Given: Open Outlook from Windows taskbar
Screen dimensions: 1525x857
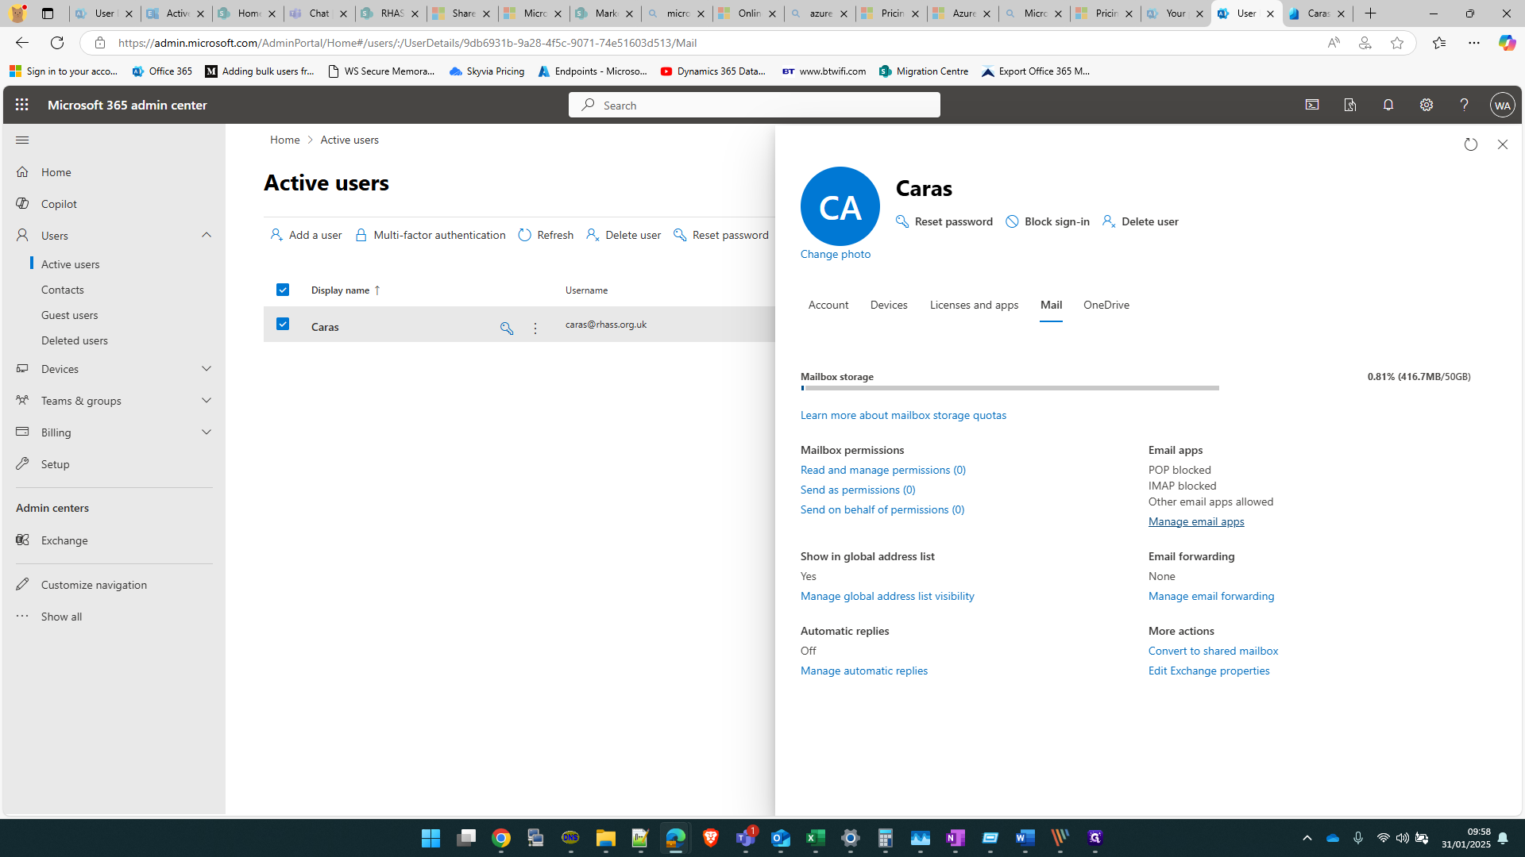Looking at the screenshot, I should [x=781, y=838].
